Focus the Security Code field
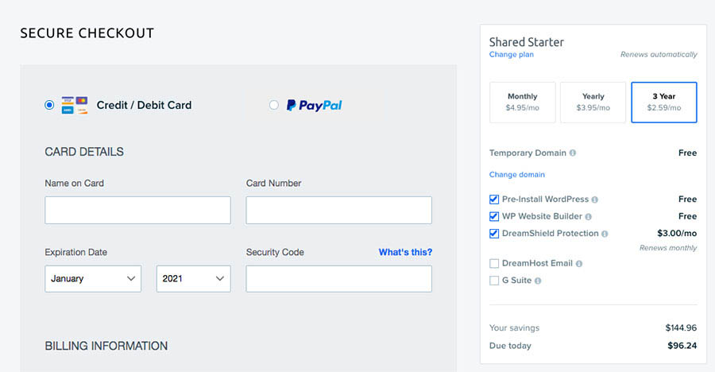 338,278
